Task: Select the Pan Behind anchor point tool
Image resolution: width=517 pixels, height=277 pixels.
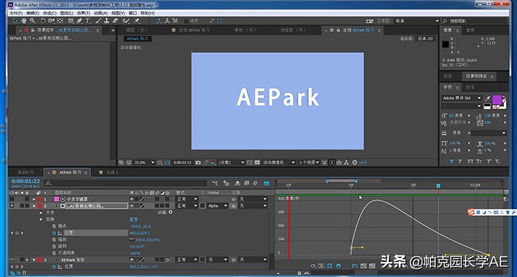Action: 60,21
